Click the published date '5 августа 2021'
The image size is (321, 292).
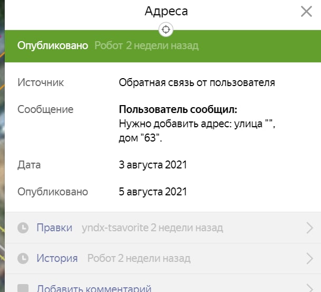tap(153, 192)
